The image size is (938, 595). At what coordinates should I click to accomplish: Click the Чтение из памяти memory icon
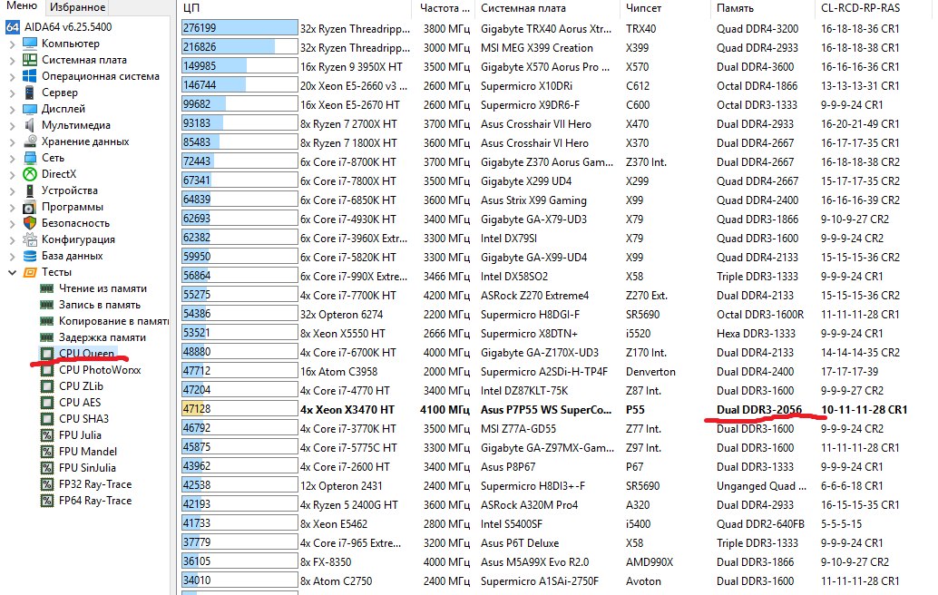[46, 288]
